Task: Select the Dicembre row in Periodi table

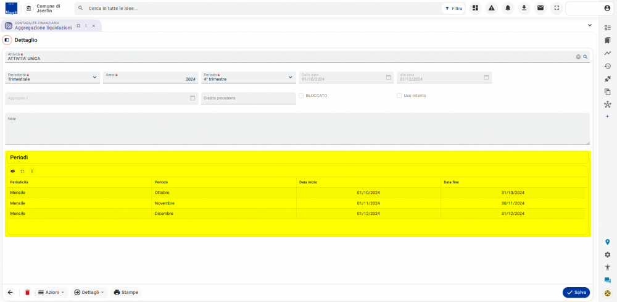Action: tap(296, 214)
